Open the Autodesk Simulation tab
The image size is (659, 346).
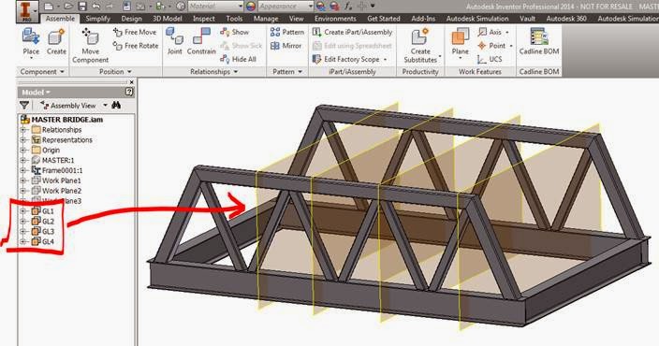(477, 19)
